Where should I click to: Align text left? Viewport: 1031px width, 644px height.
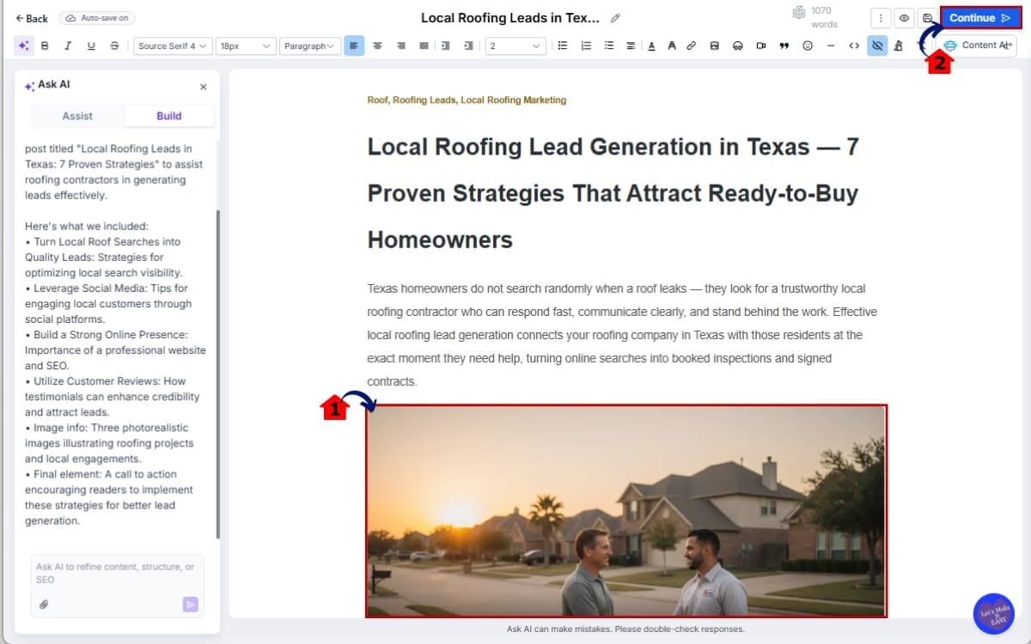[354, 46]
